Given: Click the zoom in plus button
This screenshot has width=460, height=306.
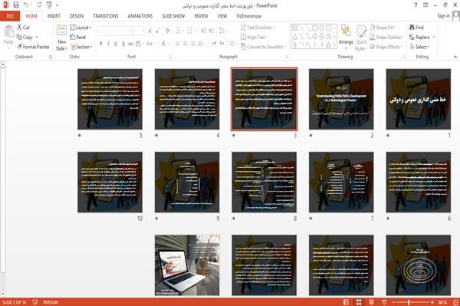Looking at the screenshot, I should [x=432, y=302].
